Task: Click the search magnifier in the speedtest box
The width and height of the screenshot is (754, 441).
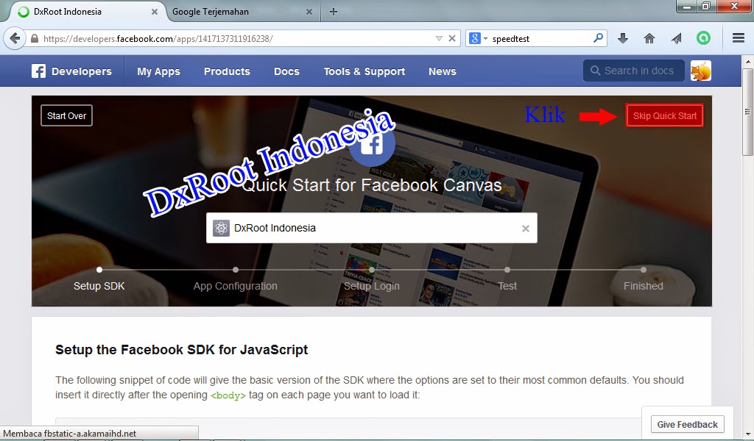Action: coord(598,38)
